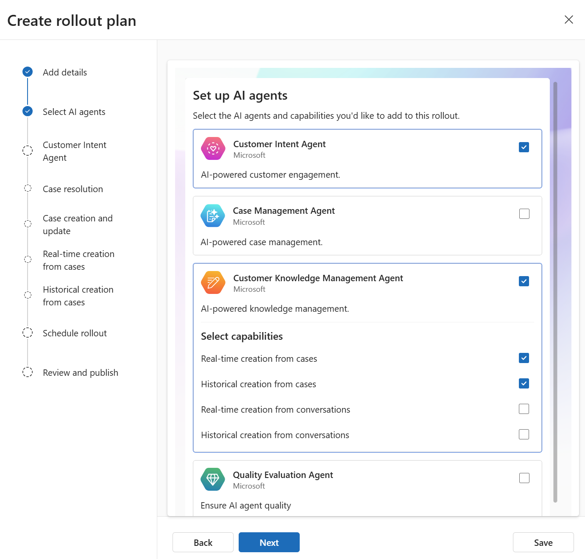Click the Next button
The height and width of the screenshot is (559, 585).
click(x=269, y=542)
